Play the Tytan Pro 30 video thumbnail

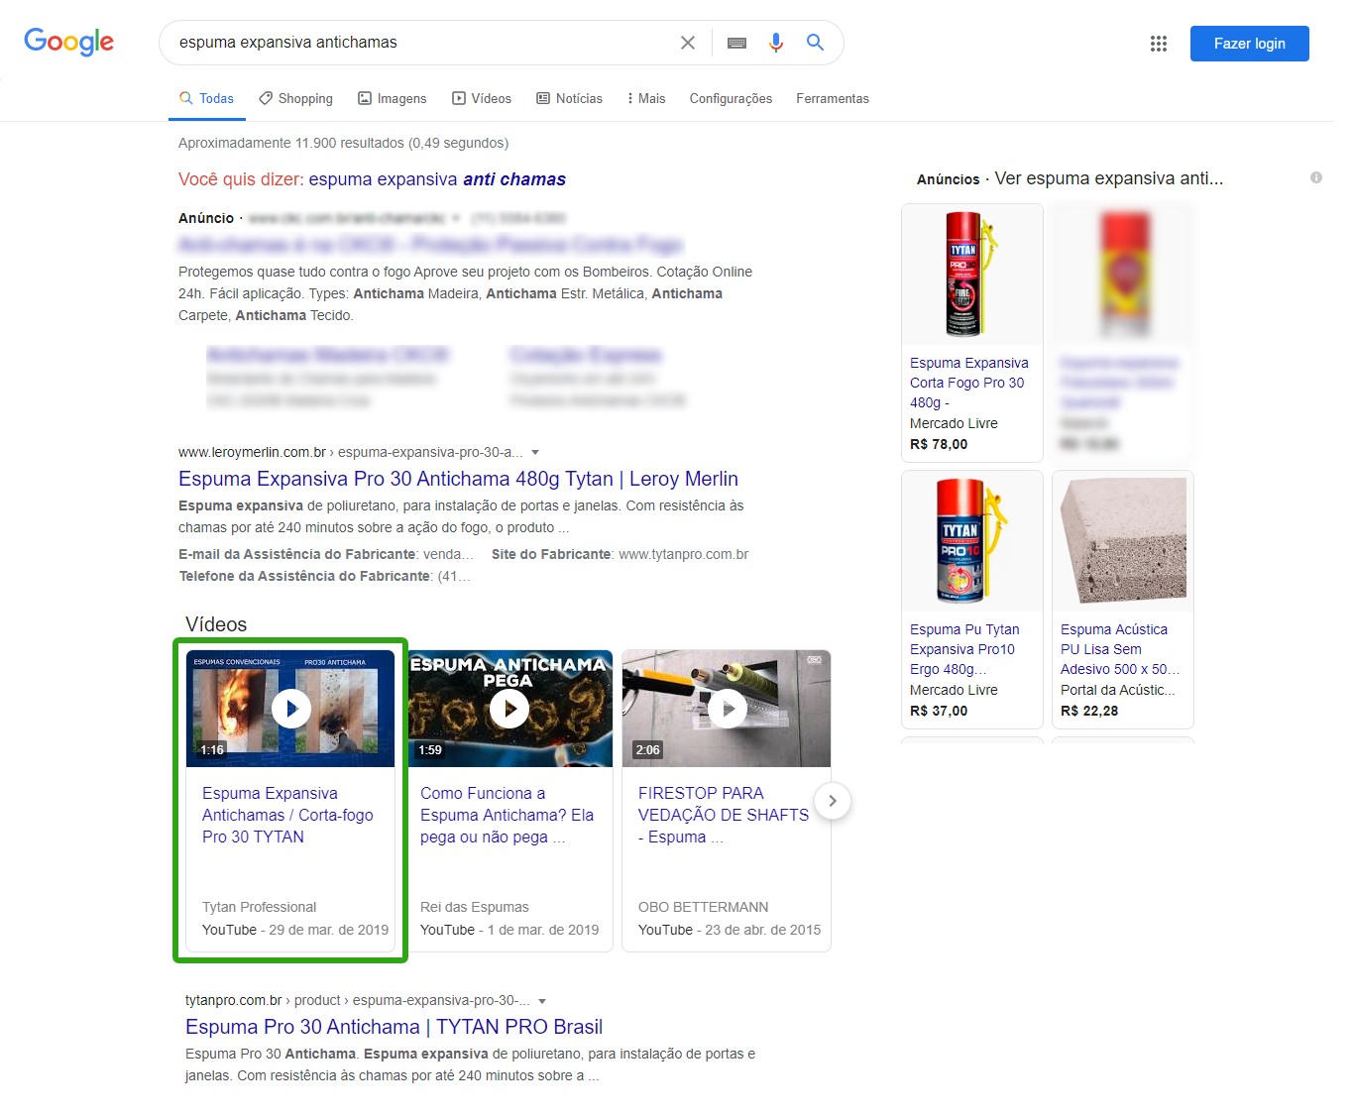pos(290,708)
